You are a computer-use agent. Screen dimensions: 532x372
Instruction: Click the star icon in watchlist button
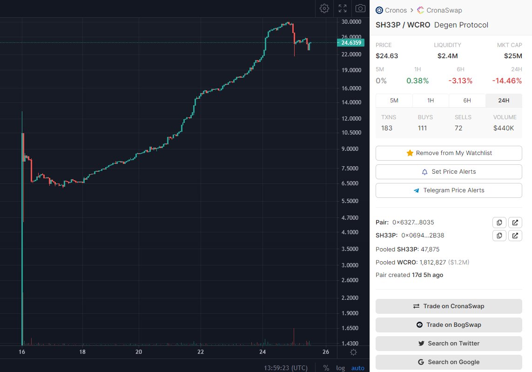410,153
